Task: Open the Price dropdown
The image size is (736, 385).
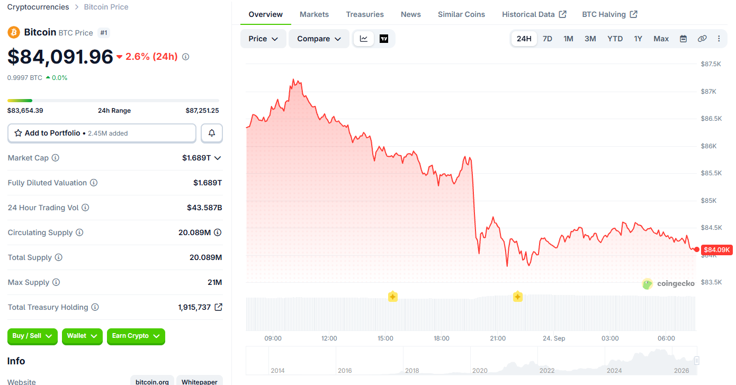Action: coord(263,39)
